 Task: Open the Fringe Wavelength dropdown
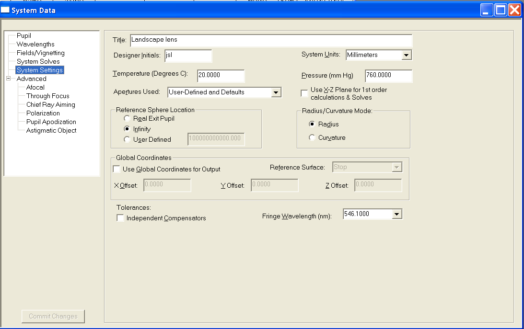(396, 215)
